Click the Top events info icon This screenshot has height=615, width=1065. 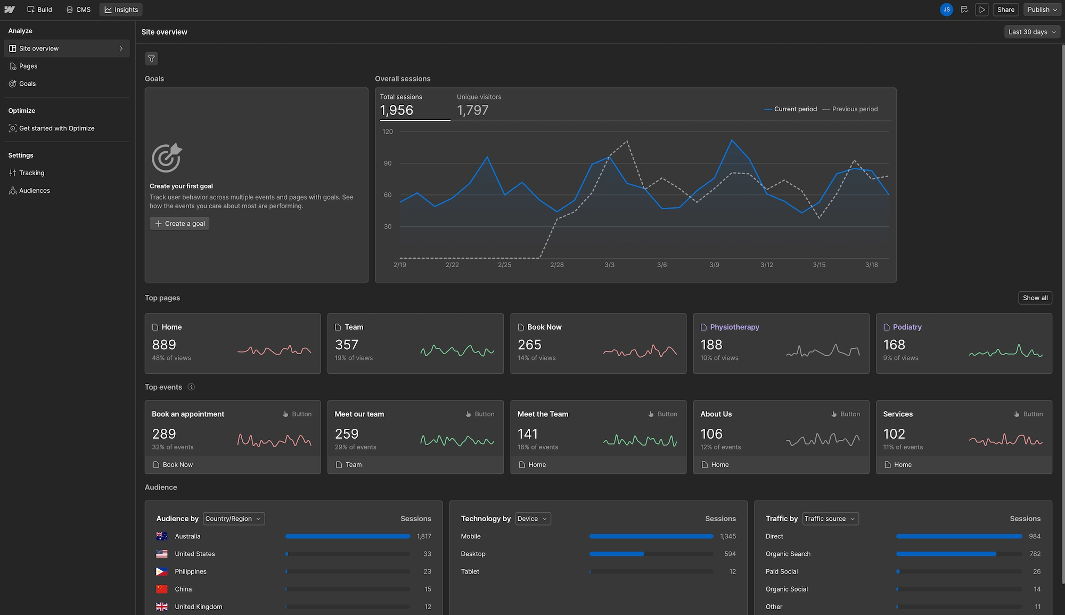point(191,387)
